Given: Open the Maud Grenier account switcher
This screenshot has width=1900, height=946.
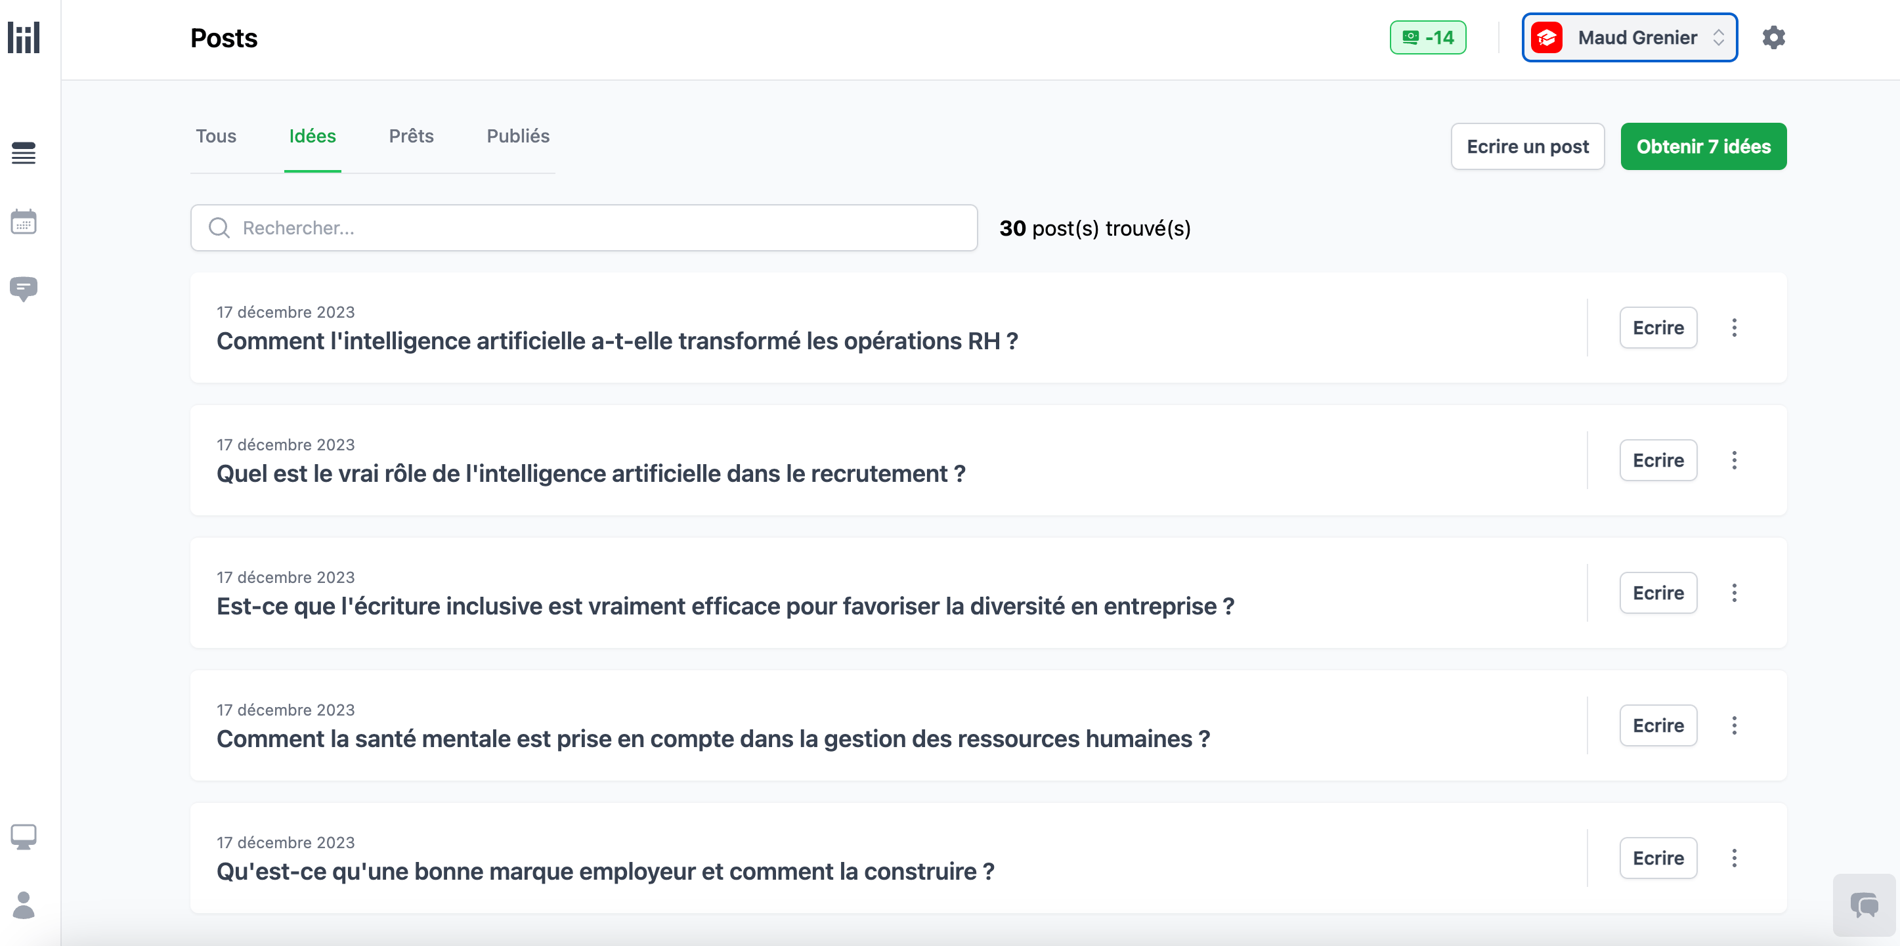Looking at the screenshot, I should pos(1630,37).
